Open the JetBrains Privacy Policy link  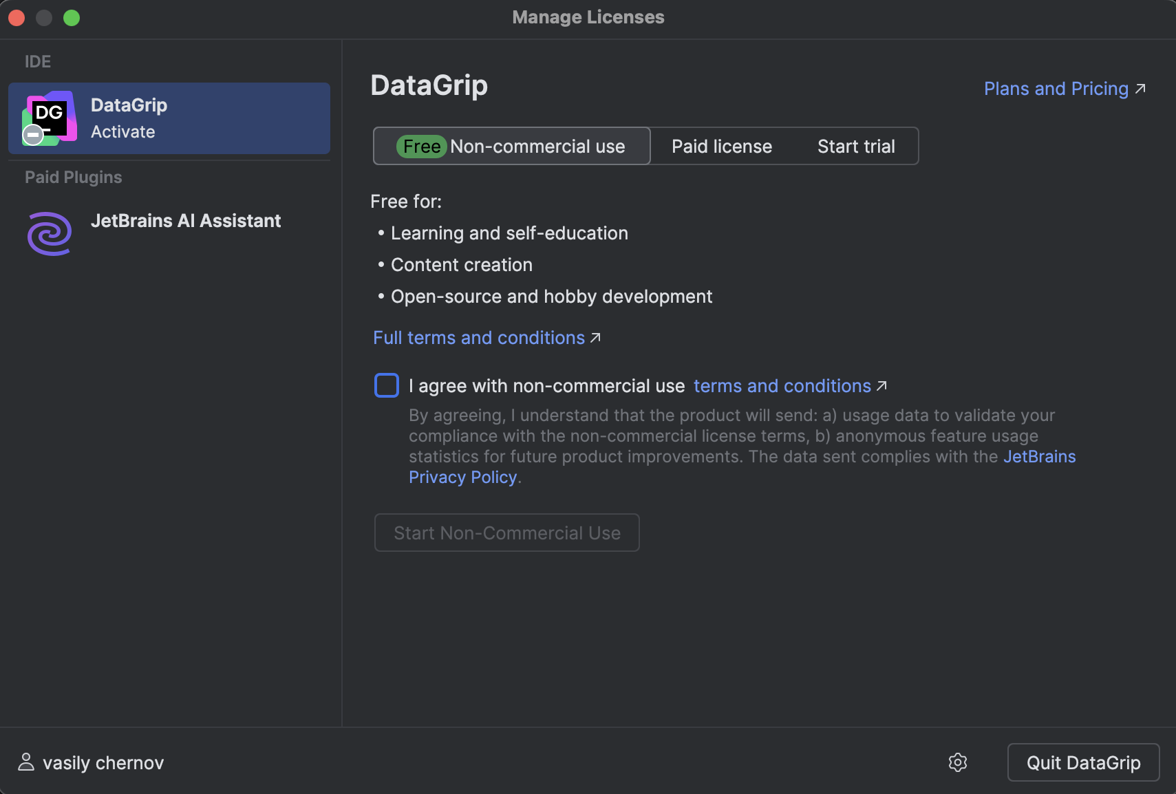[x=463, y=477]
